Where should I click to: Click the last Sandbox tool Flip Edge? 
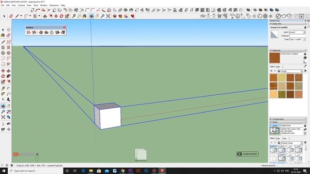pos(63,32)
